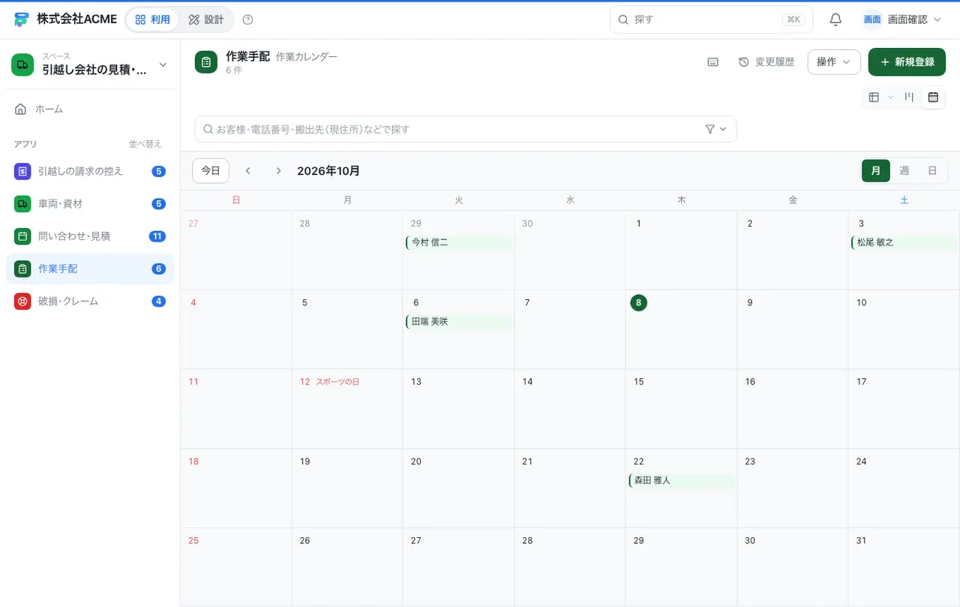
Task: Switch to 利用 mode
Action: [153, 20]
